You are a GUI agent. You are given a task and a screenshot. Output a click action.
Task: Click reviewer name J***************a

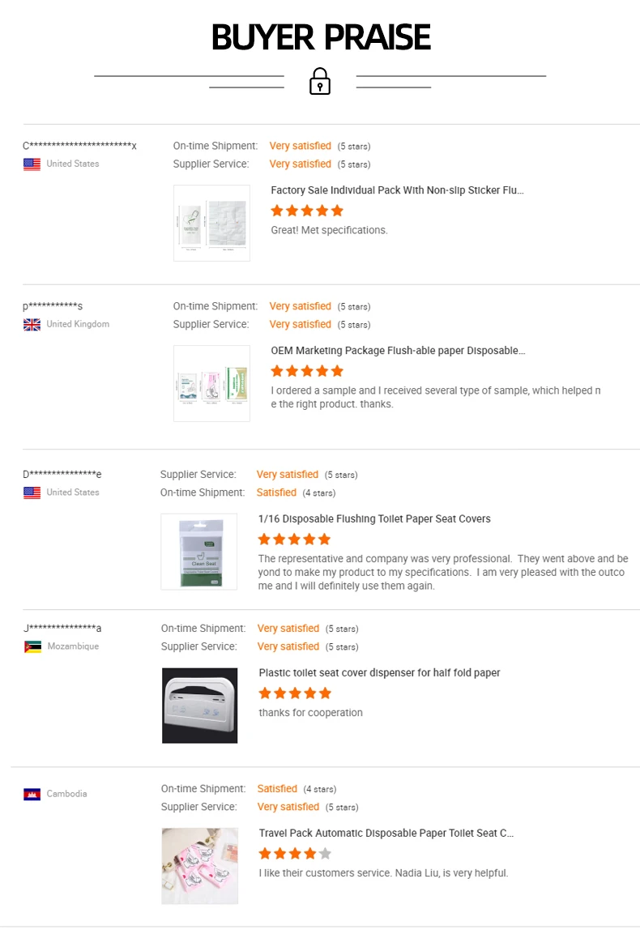(x=62, y=629)
